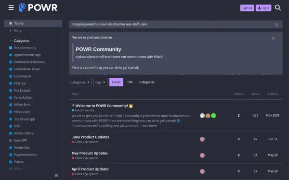The width and height of the screenshot is (289, 180).
Task: Open Countdown Timer category
Action: click(27, 69)
